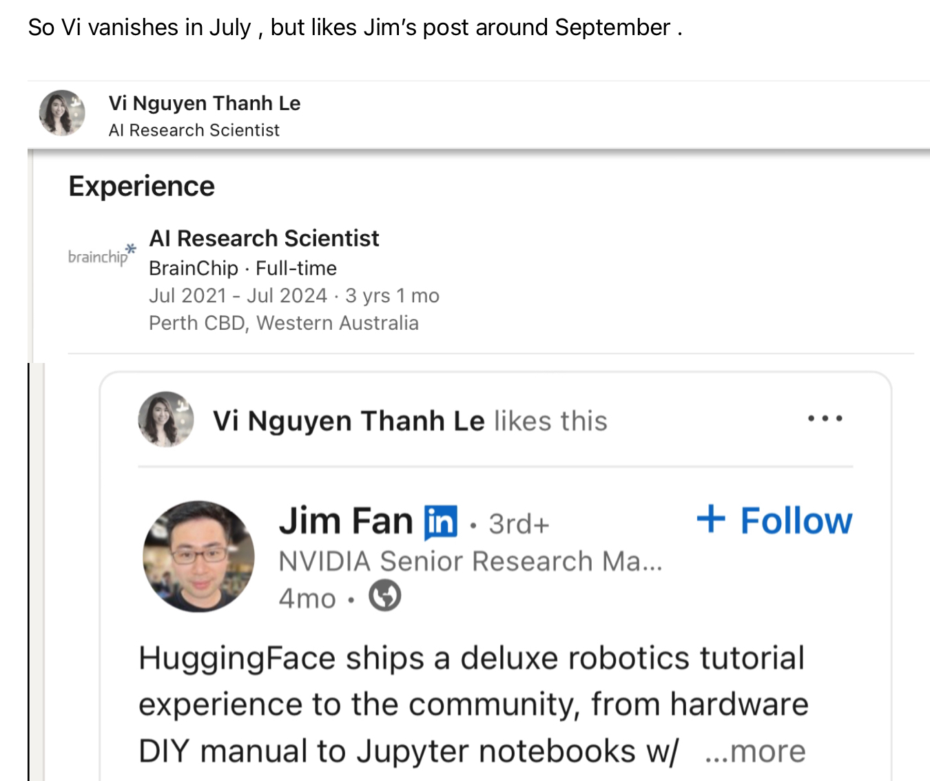Click Jim Fan's profile picture
This screenshot has width=930, height=781.
pos(198,556)
